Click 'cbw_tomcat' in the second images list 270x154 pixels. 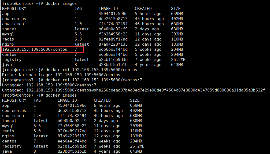[14, 116]
